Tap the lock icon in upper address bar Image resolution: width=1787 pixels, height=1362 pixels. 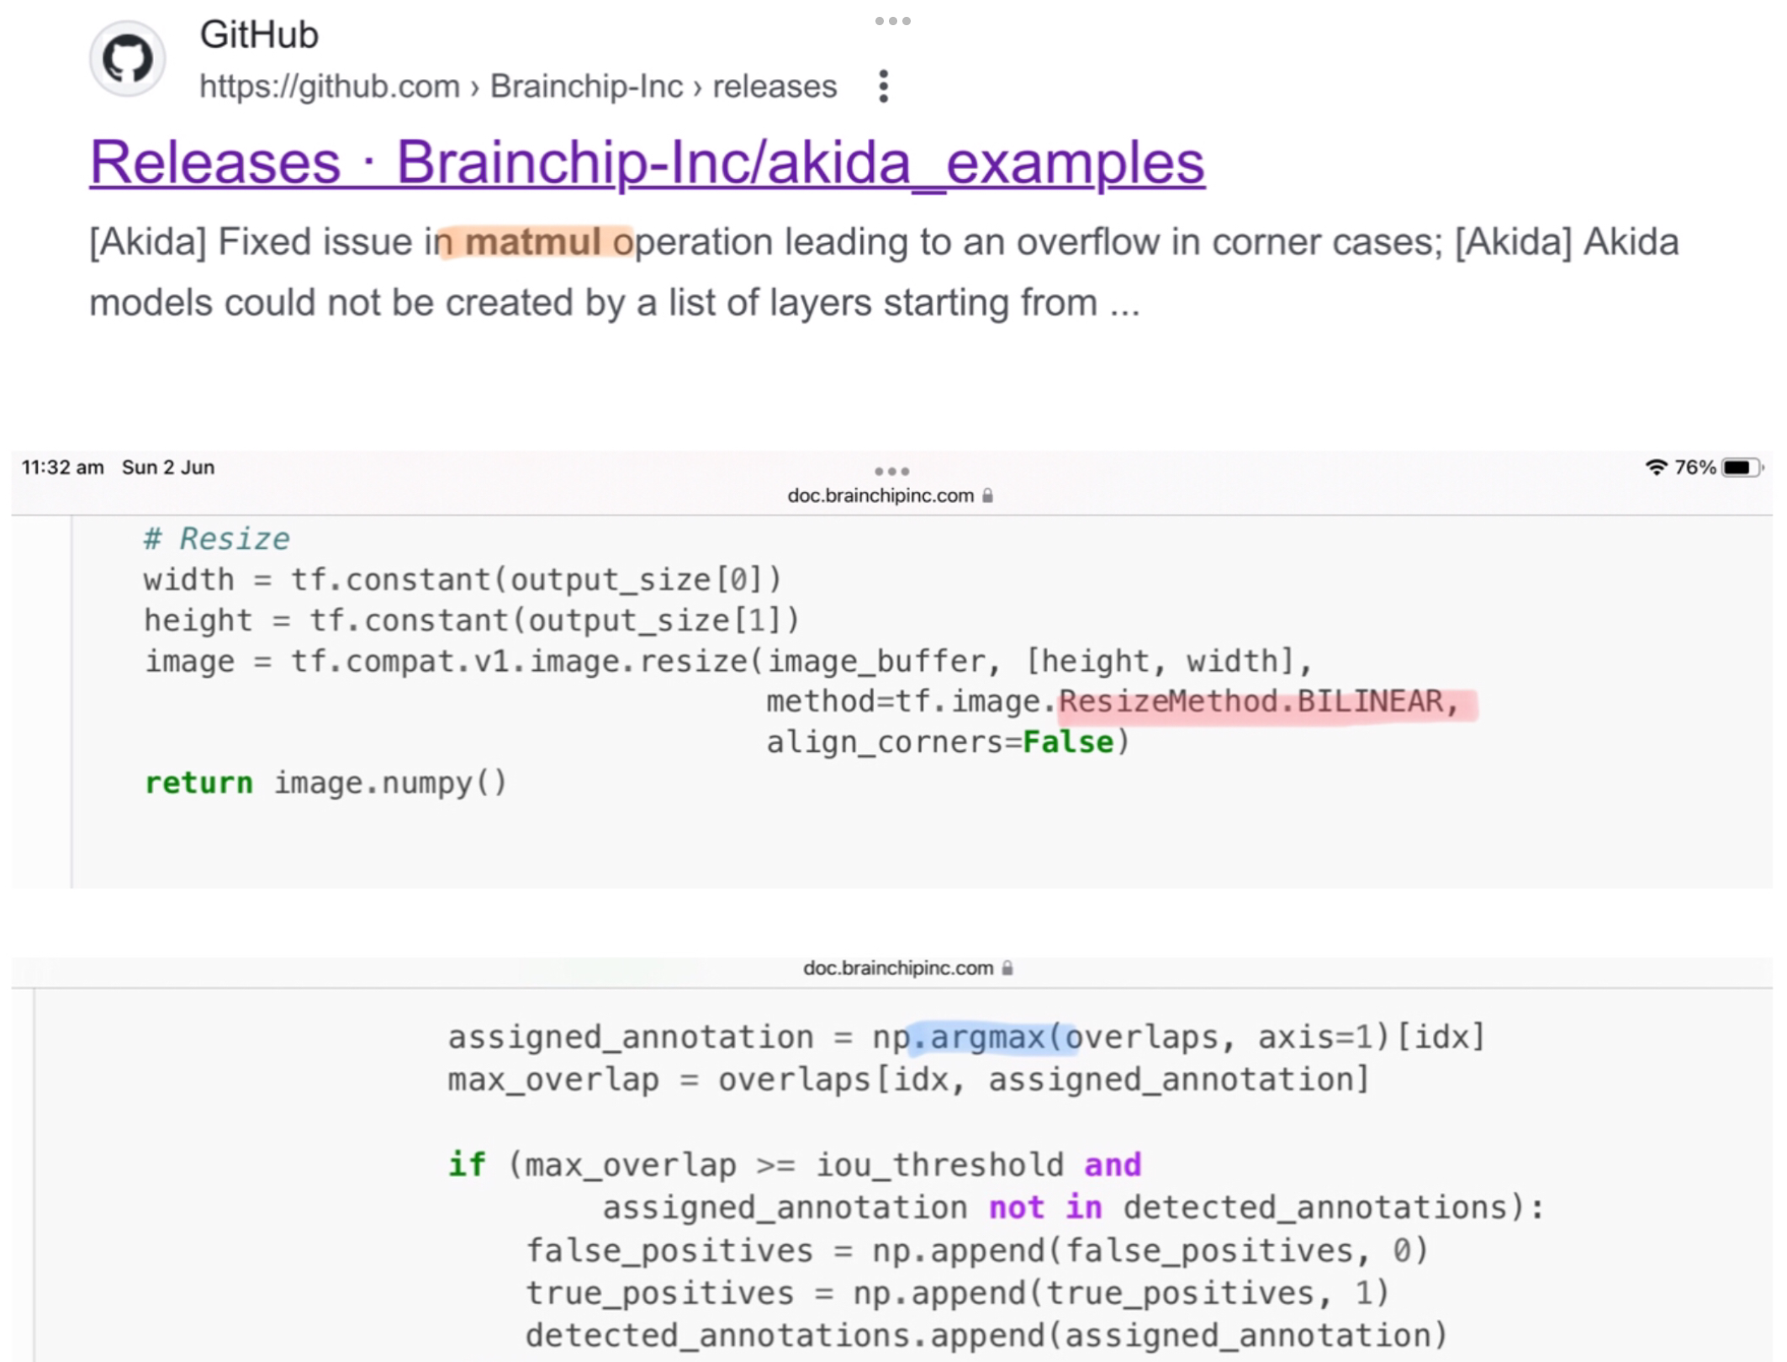pyautogui.click(x=987, y=496)
